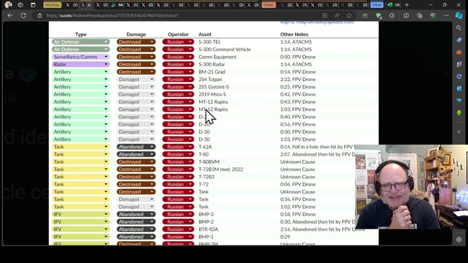468x263 pixels.
Task: Reload the page with refresh icon
Action: (23, 15)
